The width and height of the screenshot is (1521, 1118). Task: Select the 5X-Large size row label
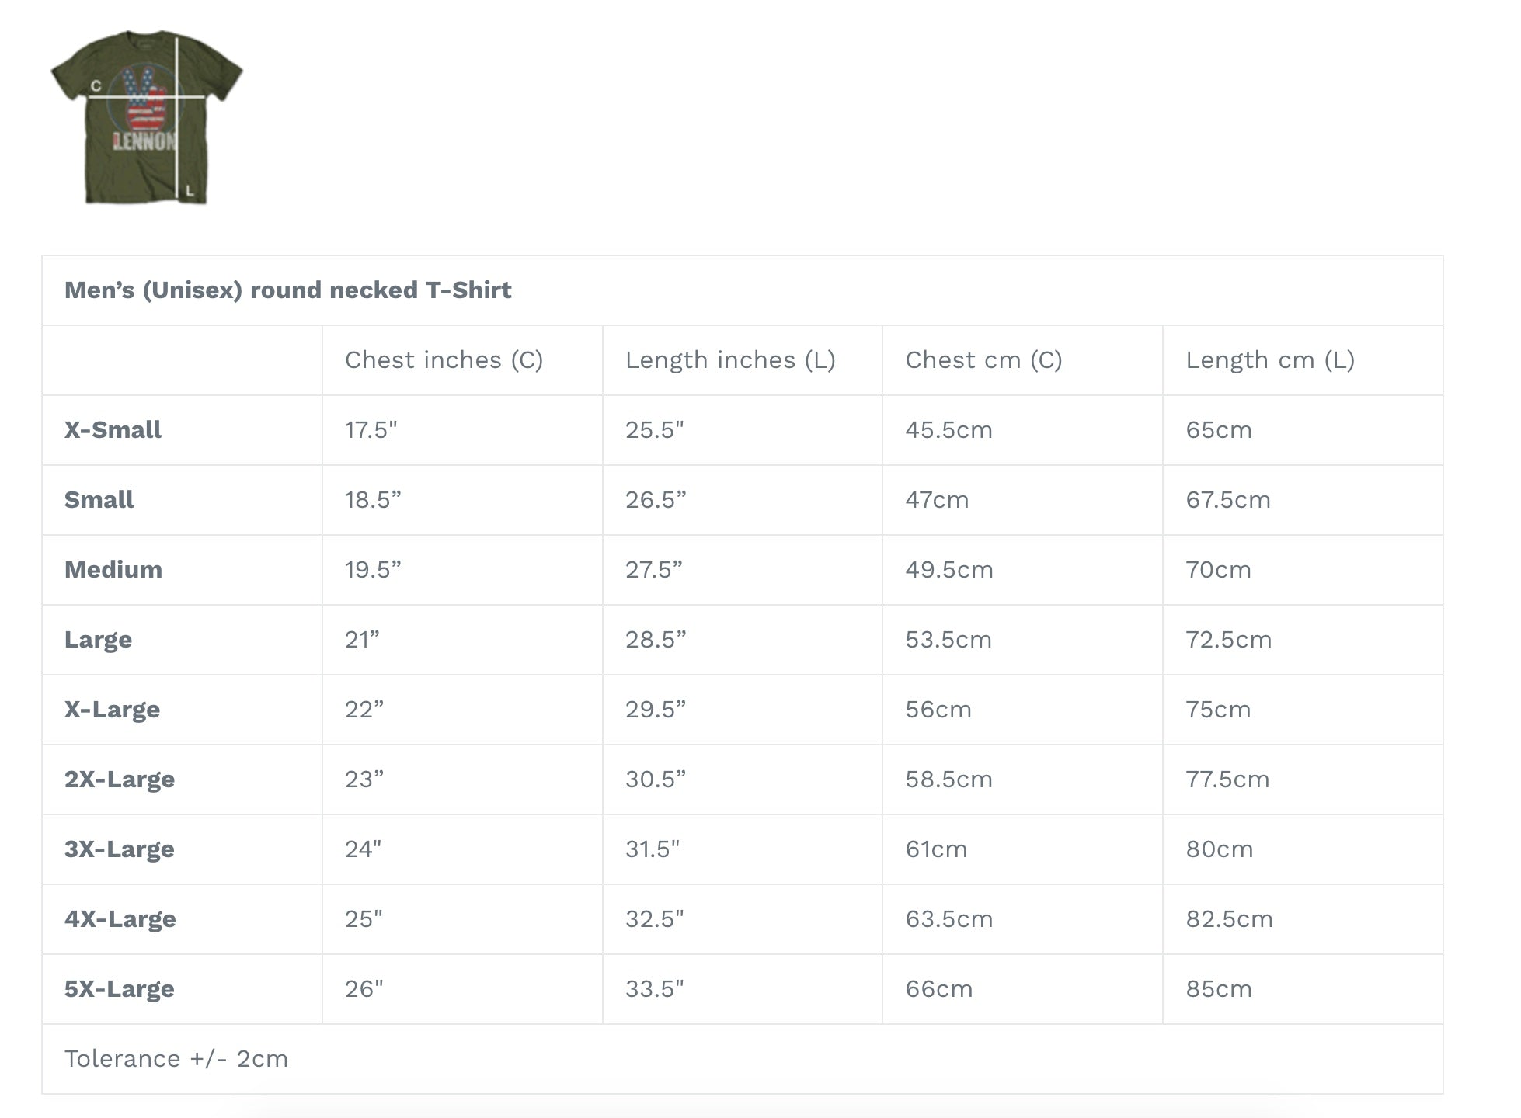click(120, 990)
